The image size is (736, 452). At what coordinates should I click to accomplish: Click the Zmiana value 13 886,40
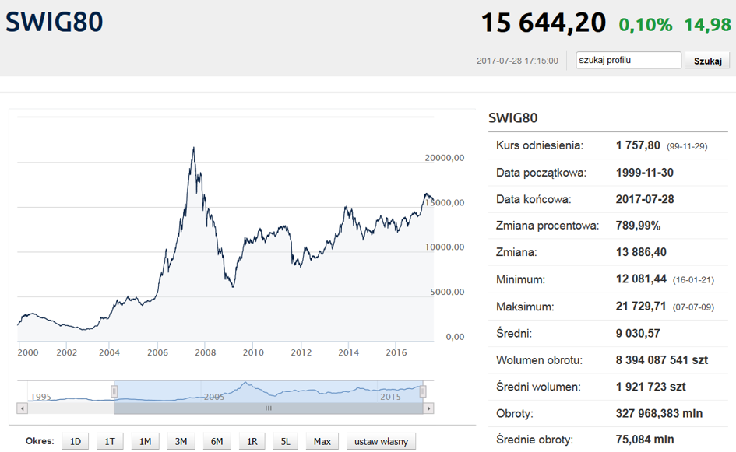tap(641, 252)
